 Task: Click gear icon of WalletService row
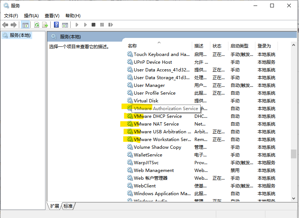point(130,155)
